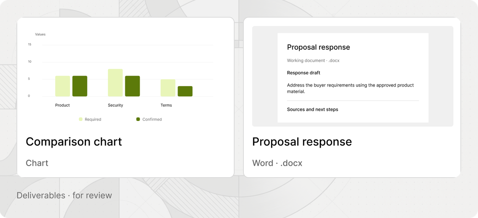Click the Product Required bar
478x218 pixels.
point(63,86)
